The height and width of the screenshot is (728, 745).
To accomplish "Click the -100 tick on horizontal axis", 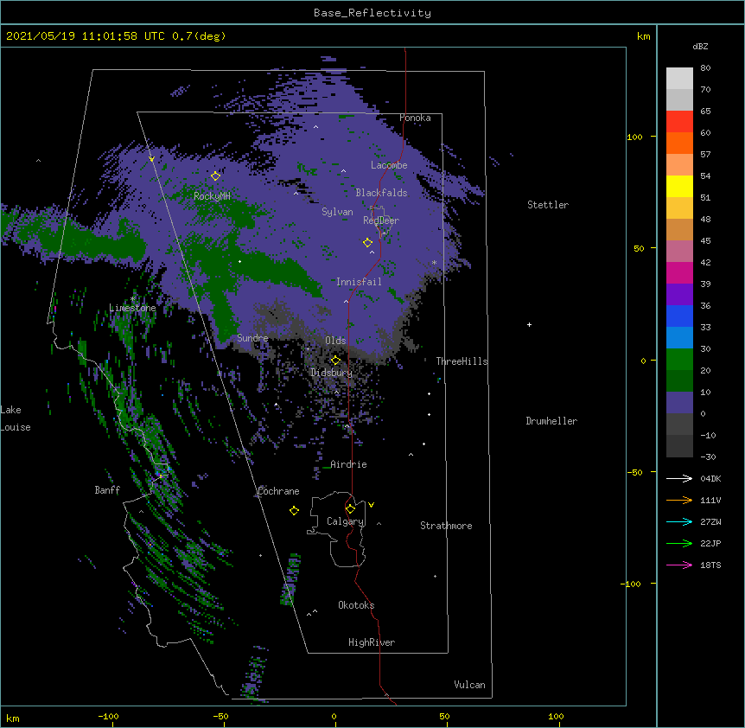I will click(x=108, y=716).
